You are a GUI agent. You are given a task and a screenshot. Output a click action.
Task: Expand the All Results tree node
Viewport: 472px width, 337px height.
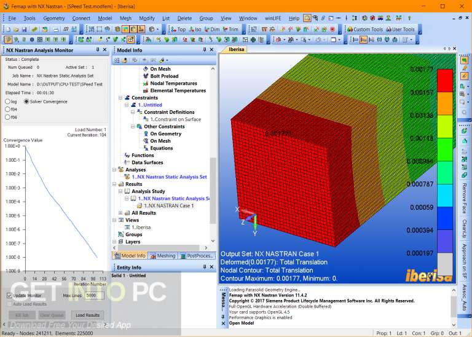pos(120,213)
